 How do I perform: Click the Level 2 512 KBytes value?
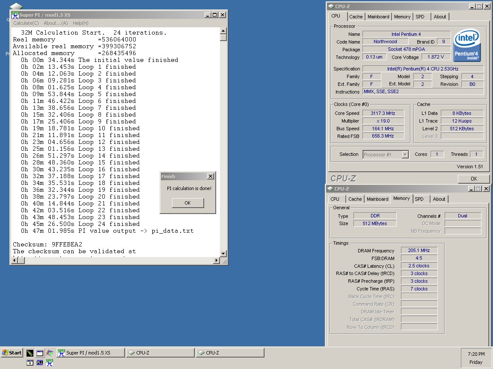[462, 129]
